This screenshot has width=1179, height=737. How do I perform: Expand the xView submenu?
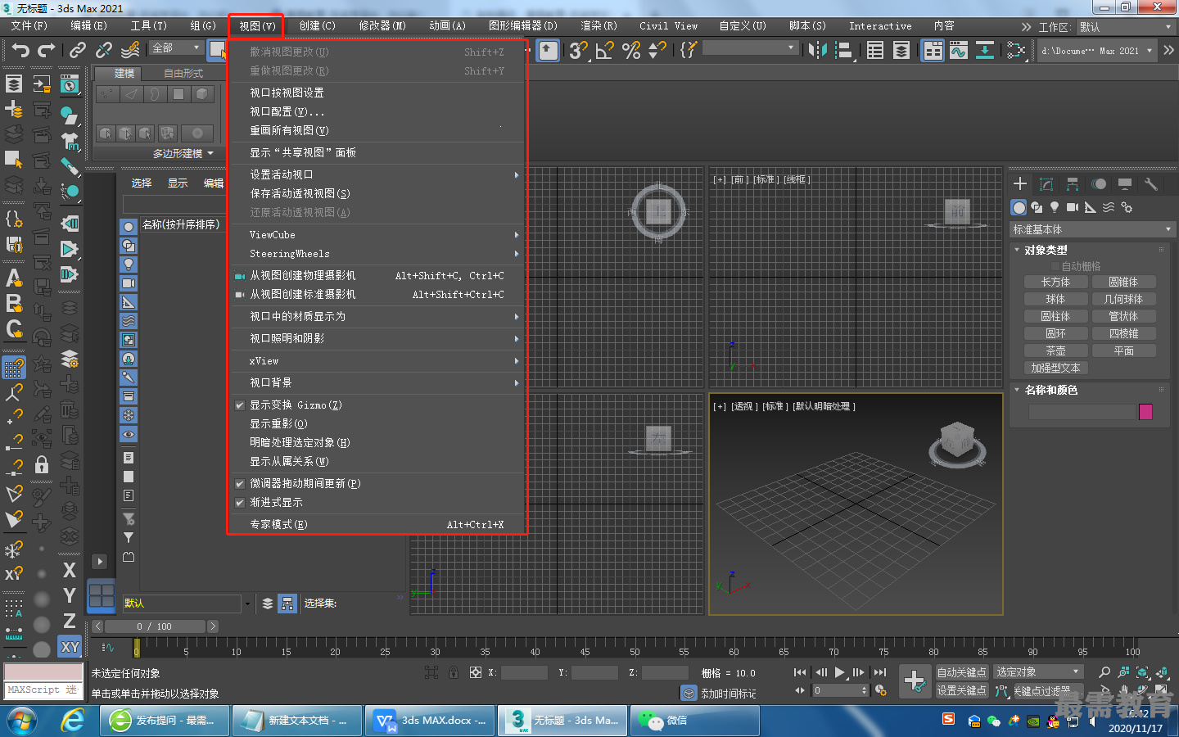tap(377, 360)
